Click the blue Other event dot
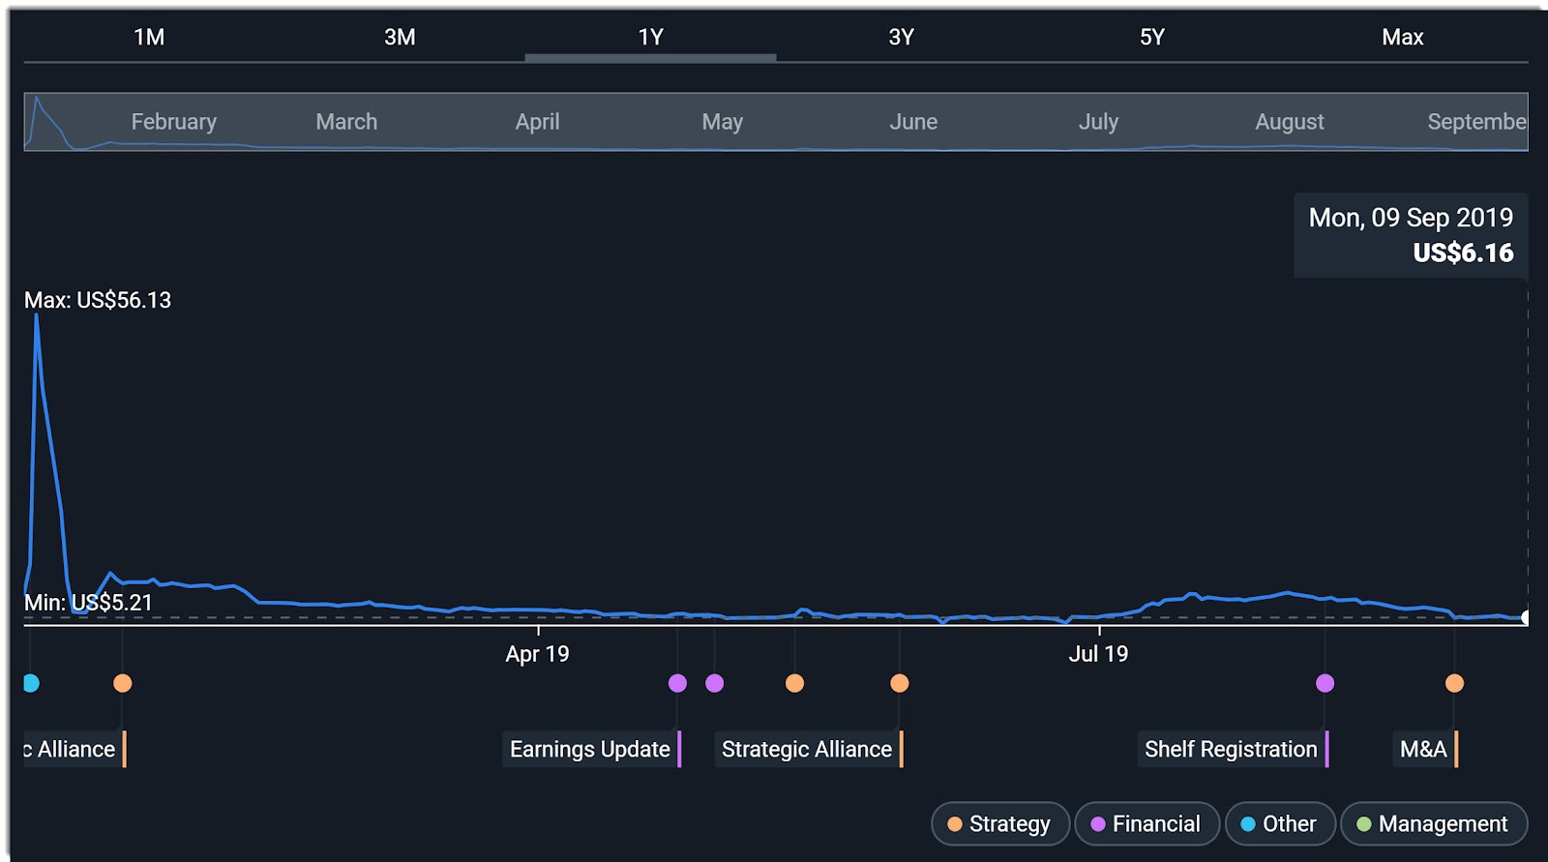Image resolution: width=1548 pixels, height=862 pixels. coord(31,684)
